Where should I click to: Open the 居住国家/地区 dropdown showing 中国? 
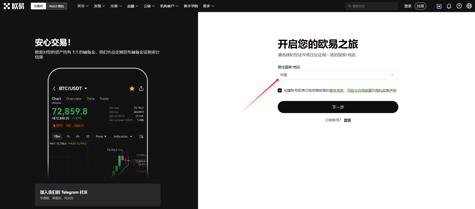point(338,75)
